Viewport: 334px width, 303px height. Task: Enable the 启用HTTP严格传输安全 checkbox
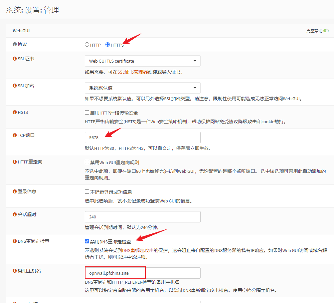pyautogui.click(x=87, y=113)
